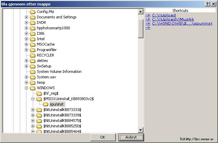
Task: Click the MSOCache folder icon
Action: [33, 44]
